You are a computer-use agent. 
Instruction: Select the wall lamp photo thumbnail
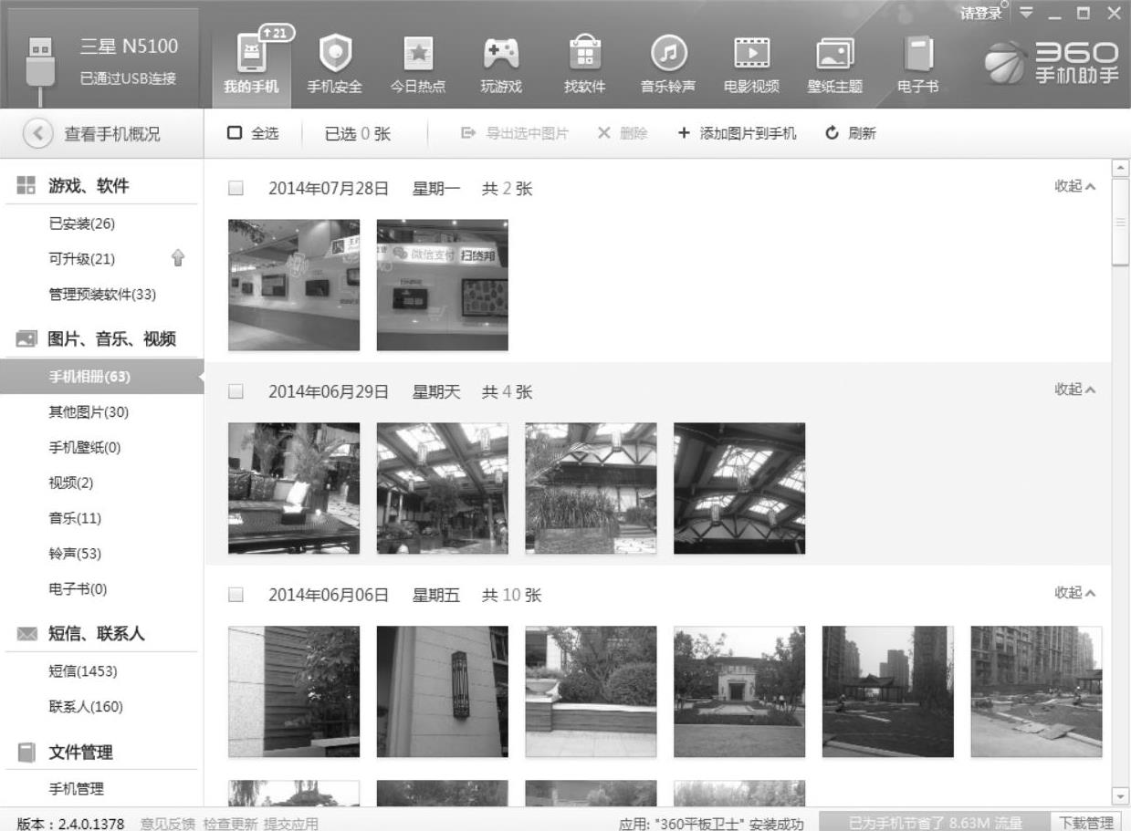443,691
